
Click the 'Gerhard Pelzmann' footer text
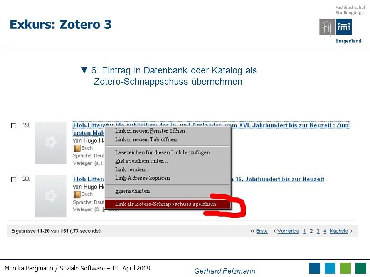tap(225, 271)
